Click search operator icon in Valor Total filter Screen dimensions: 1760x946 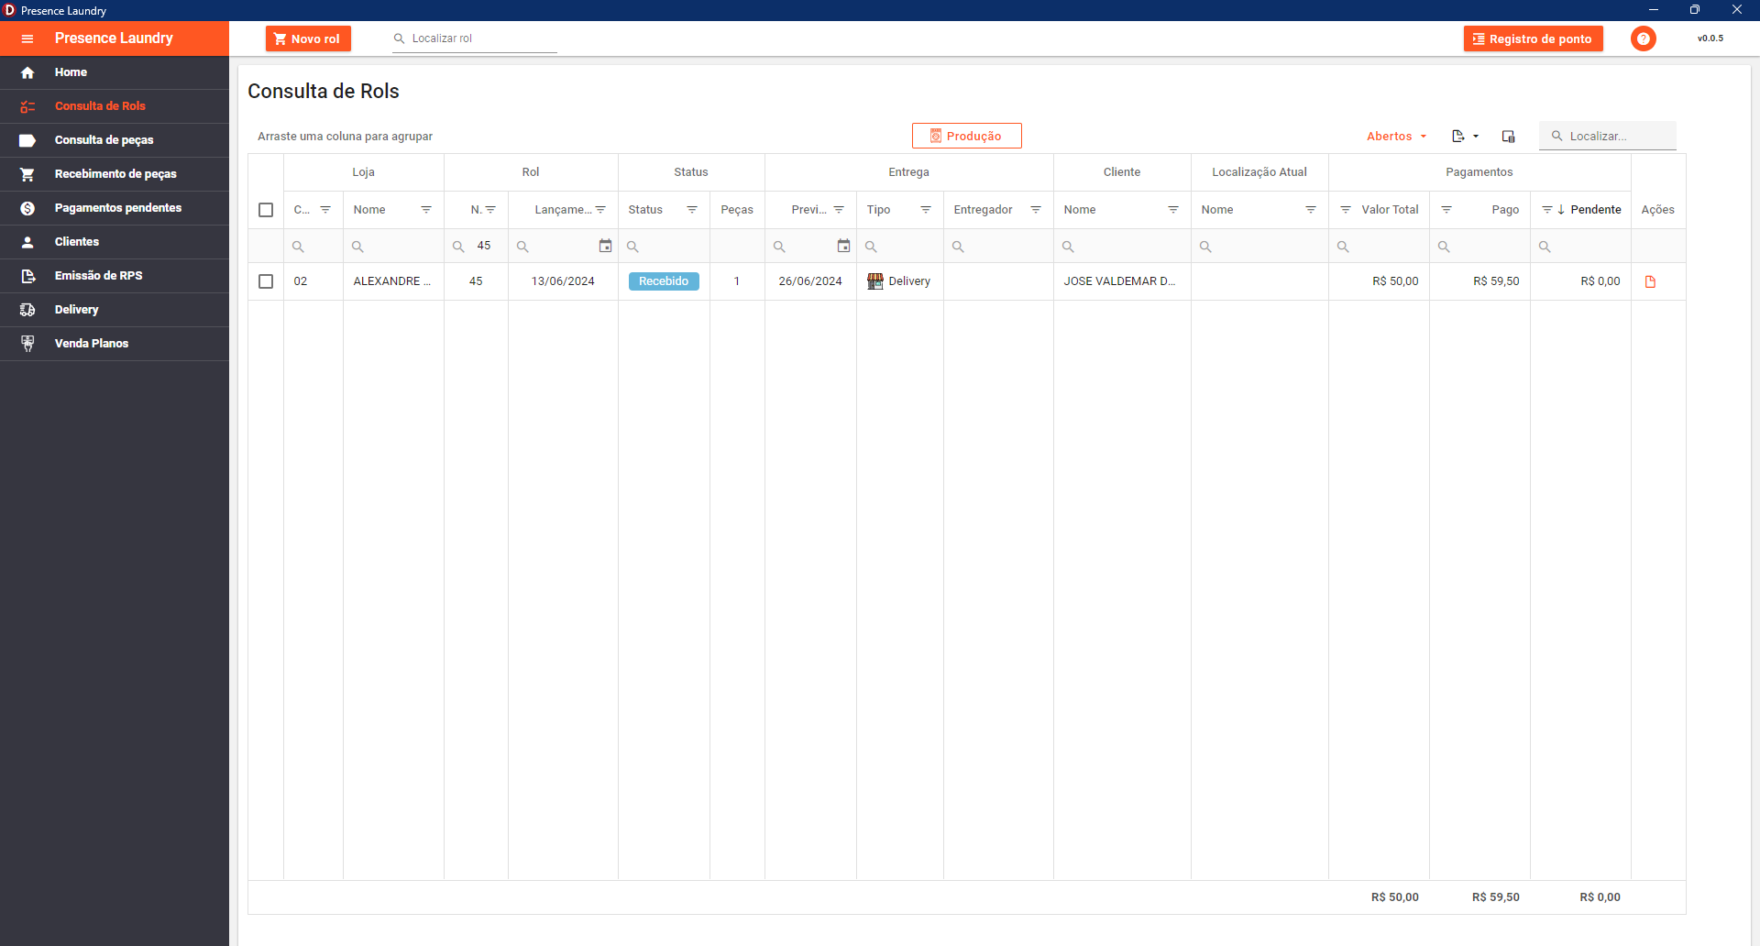[x=1343, y=247]
